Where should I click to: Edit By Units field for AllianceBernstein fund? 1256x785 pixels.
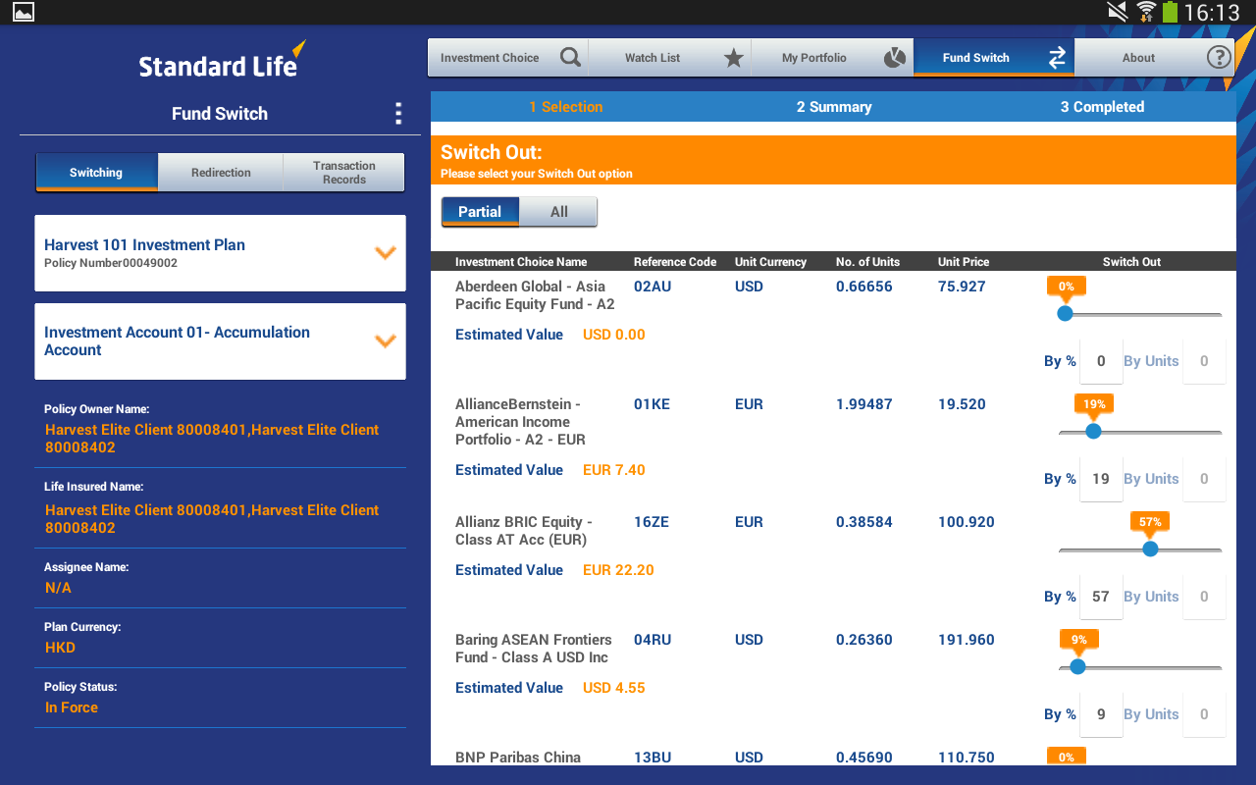[x=1204, y=479]
